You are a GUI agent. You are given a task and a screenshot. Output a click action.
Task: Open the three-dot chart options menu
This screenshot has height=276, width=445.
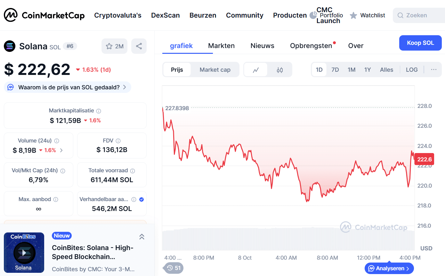coord(434,69)
